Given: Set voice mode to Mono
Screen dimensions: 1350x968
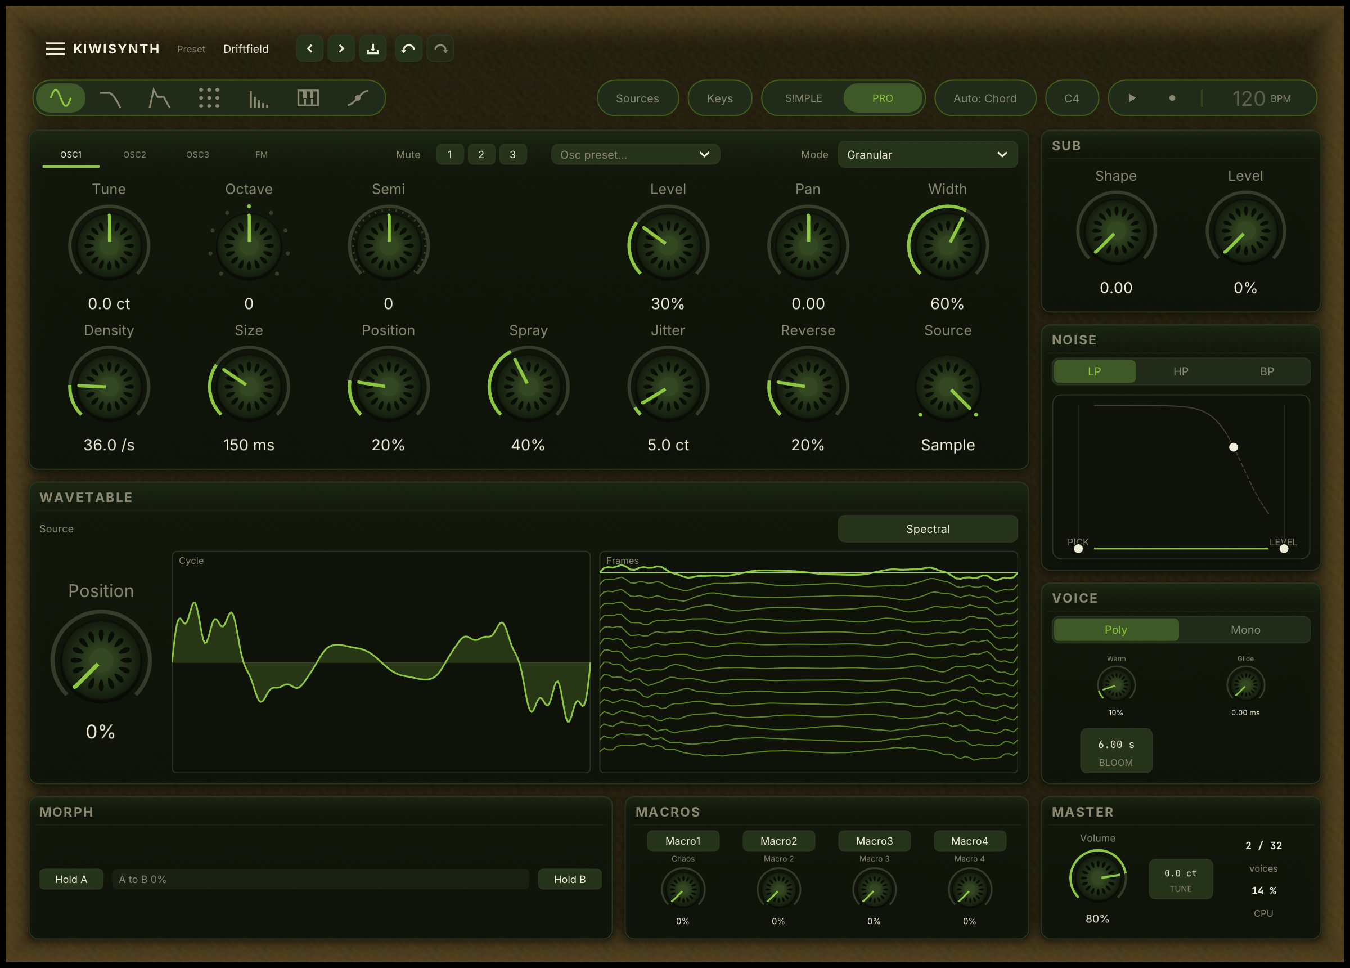Looking at the screenshot, I should [1245, 630].
